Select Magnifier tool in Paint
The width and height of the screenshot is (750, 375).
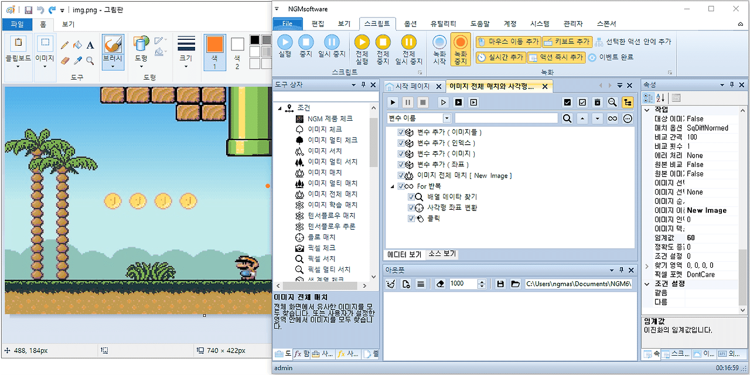pos(90,60)
